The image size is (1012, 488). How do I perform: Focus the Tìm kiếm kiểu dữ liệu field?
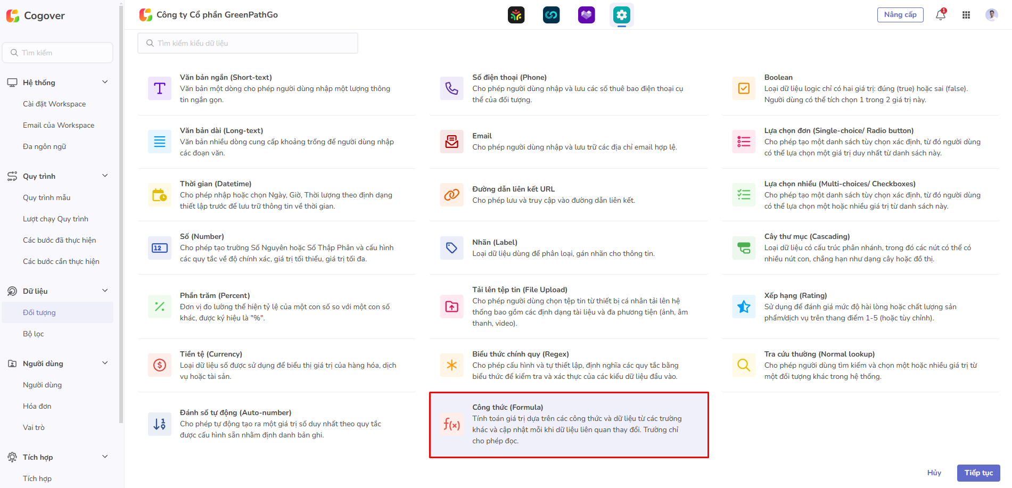click(248, 43)
